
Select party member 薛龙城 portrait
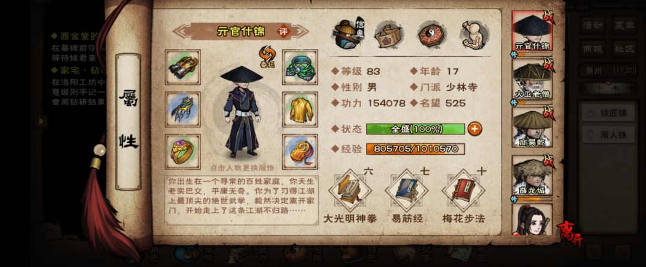[532, 175]
